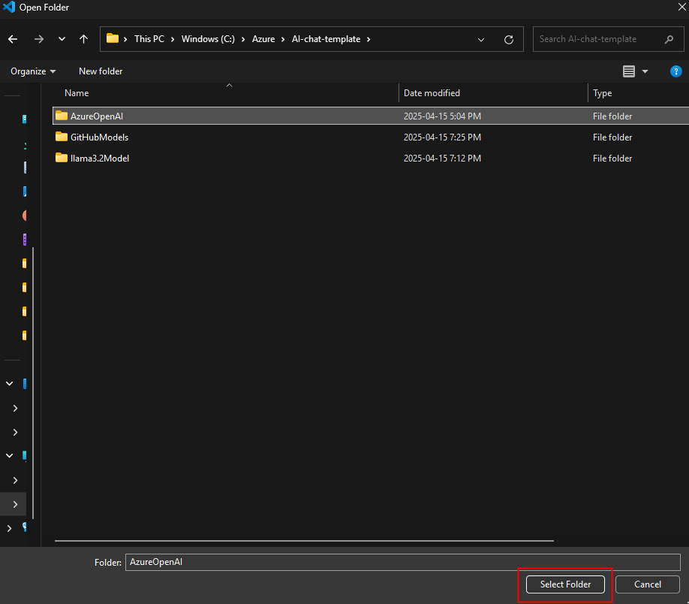Jump to Windows (C:) breadcrumb
The width and height of the screenshot is (689, 604).
click(208, 39)
